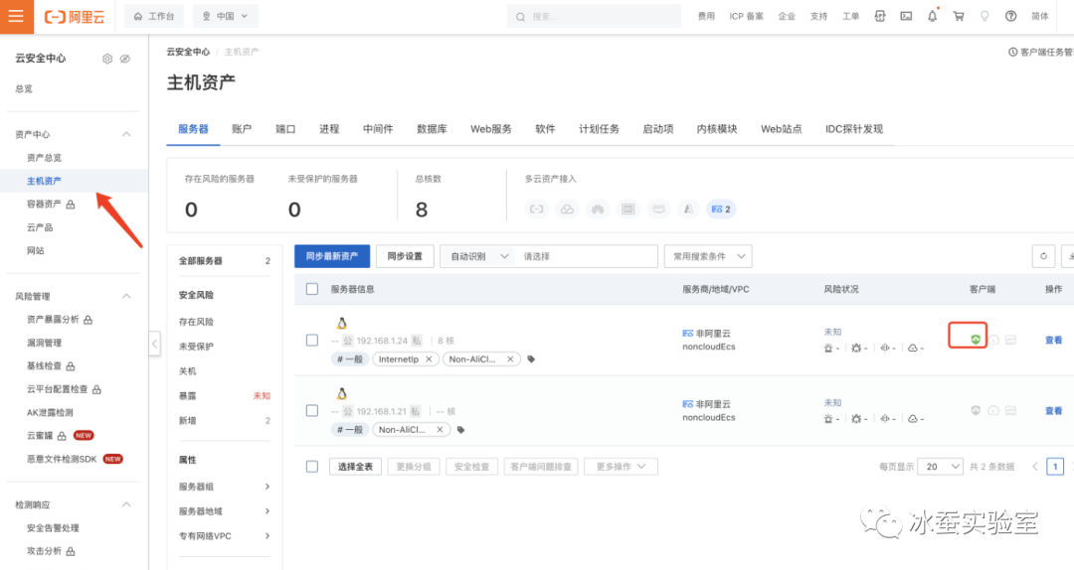
Task: Click the 云安全中心 breadcrumb link
Action: (188, 52)
